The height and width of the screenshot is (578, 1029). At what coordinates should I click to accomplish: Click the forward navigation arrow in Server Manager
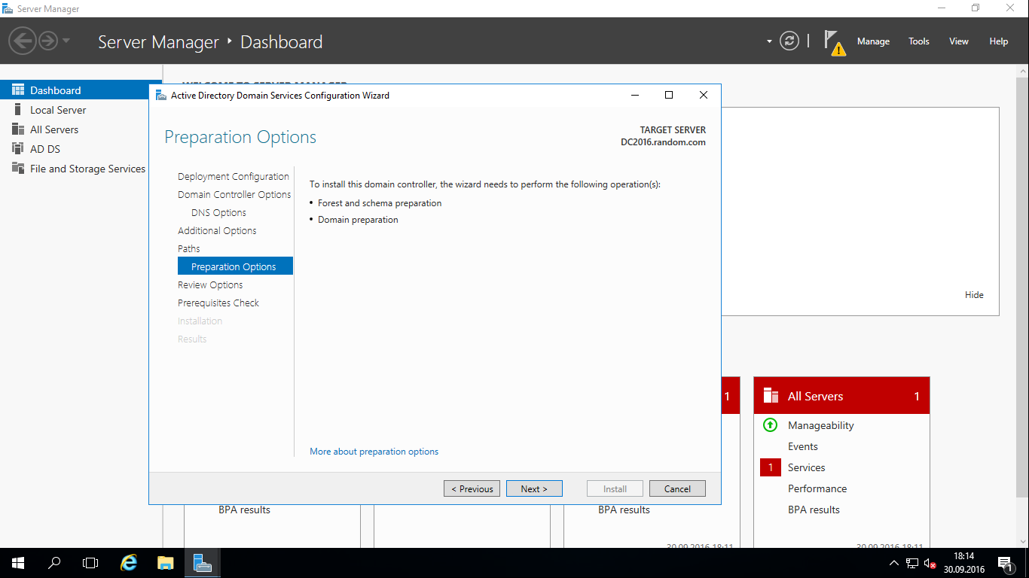[x=47, y=41]
